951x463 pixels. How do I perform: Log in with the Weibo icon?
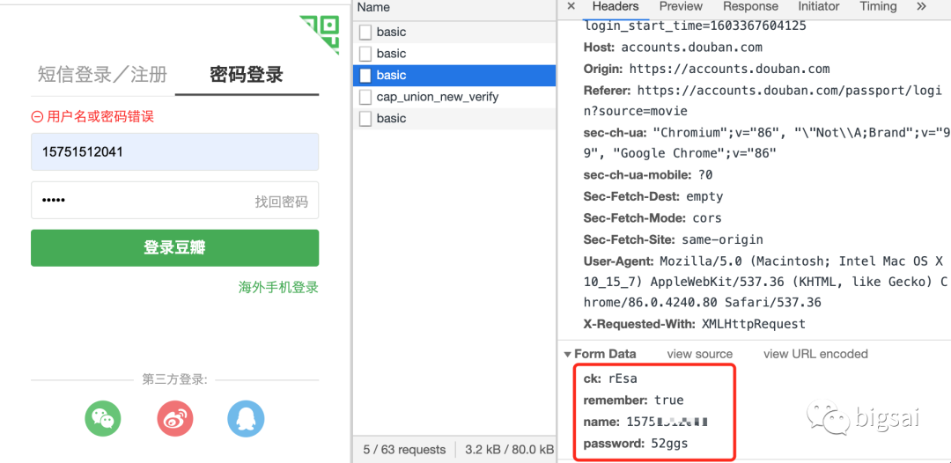(174, 418)
